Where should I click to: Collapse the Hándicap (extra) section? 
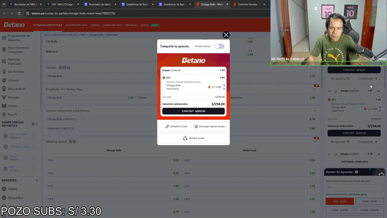pos(315,142)
